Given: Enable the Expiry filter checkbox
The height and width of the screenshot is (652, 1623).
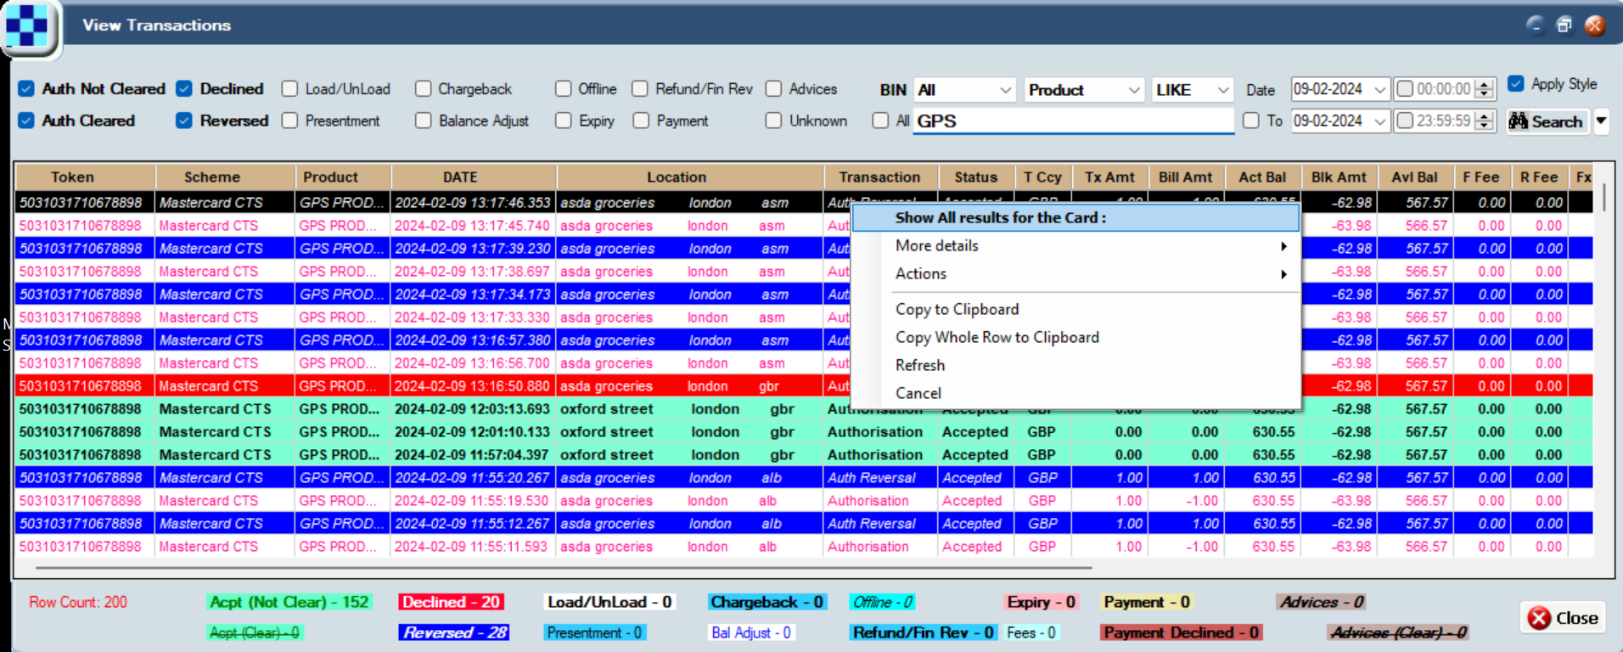Looking at the screenshot, I should click(563, 121).
